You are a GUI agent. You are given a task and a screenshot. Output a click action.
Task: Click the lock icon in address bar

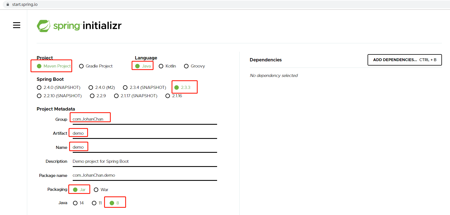8,4
